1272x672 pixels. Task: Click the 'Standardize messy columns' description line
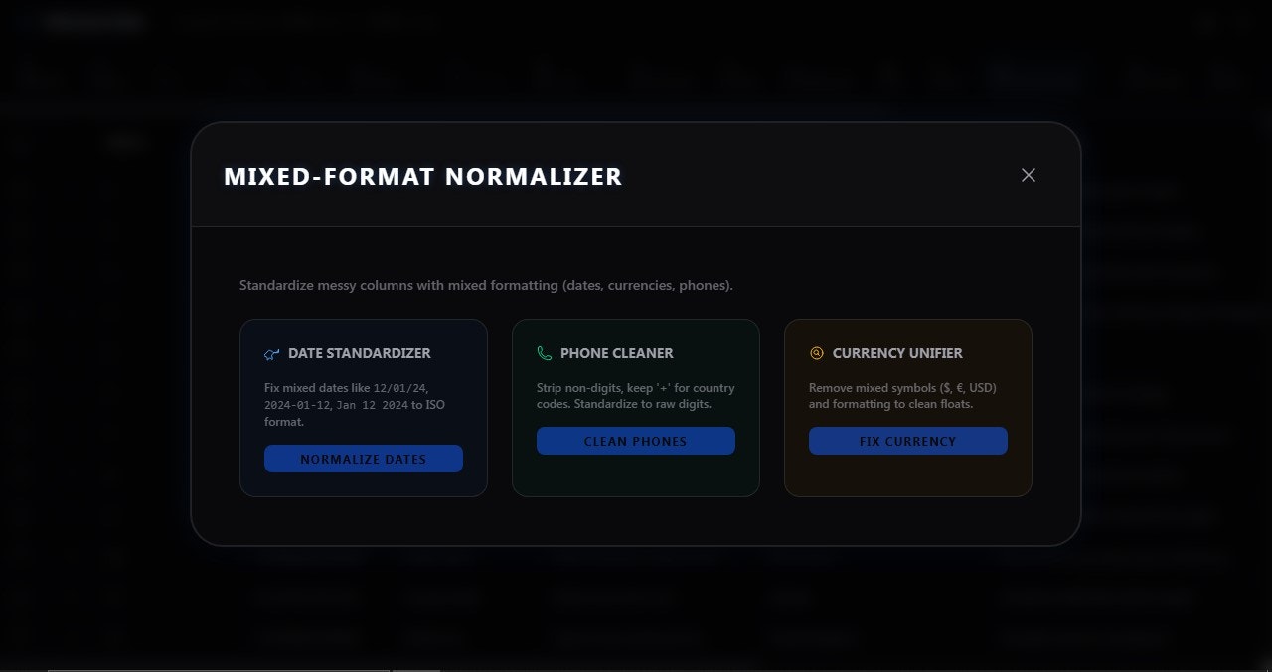pyautogui.click(x=486, y=286)
